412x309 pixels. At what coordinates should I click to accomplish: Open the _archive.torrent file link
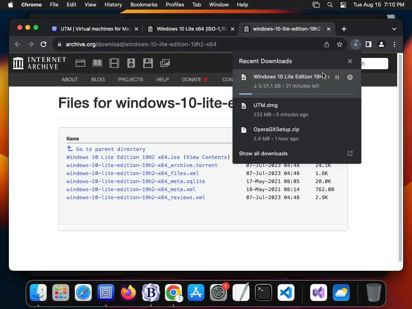click(x=142, y=165)
